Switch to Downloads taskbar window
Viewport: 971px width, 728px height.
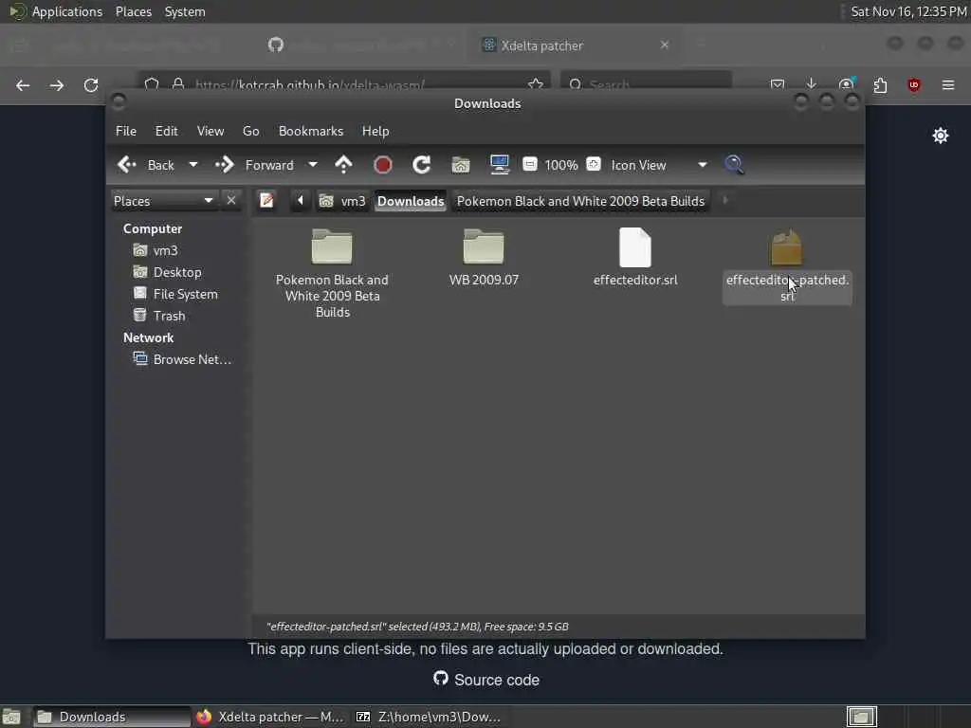click(x=112, y=717)
